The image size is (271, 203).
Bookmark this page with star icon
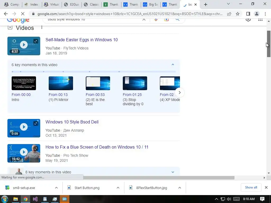pos(238,14)
